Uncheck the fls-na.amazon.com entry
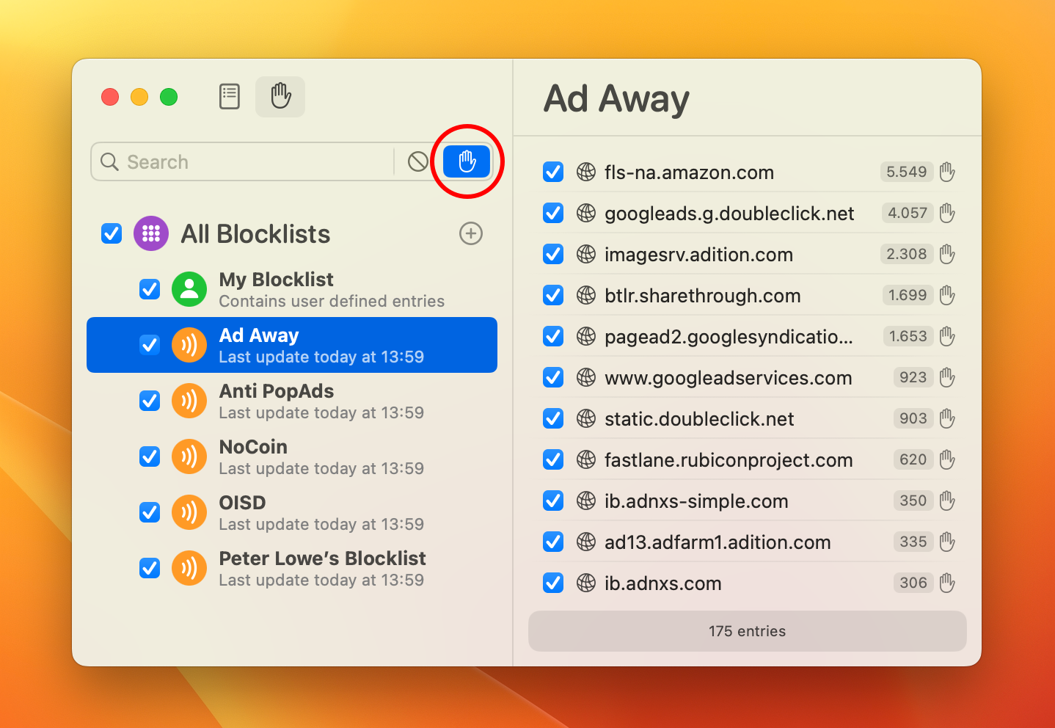The height and width of the screenshot is (728, 1055). click(553, 172)
